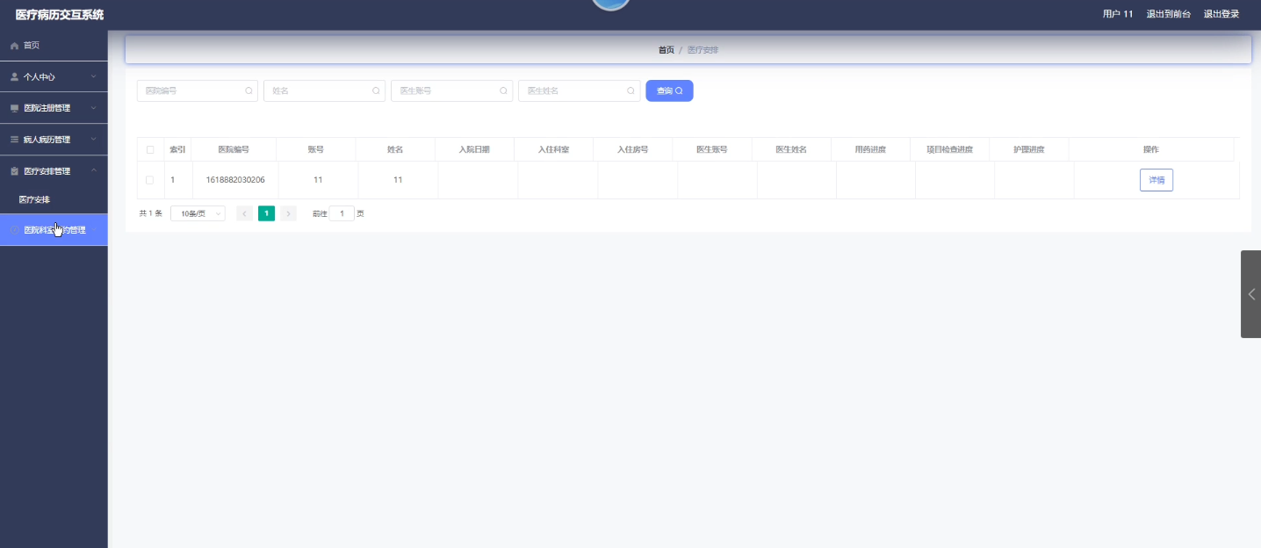Open the 10条/页 page size dropdown
The height and width of the screenshot is (548, 1261).
[198, 213]
